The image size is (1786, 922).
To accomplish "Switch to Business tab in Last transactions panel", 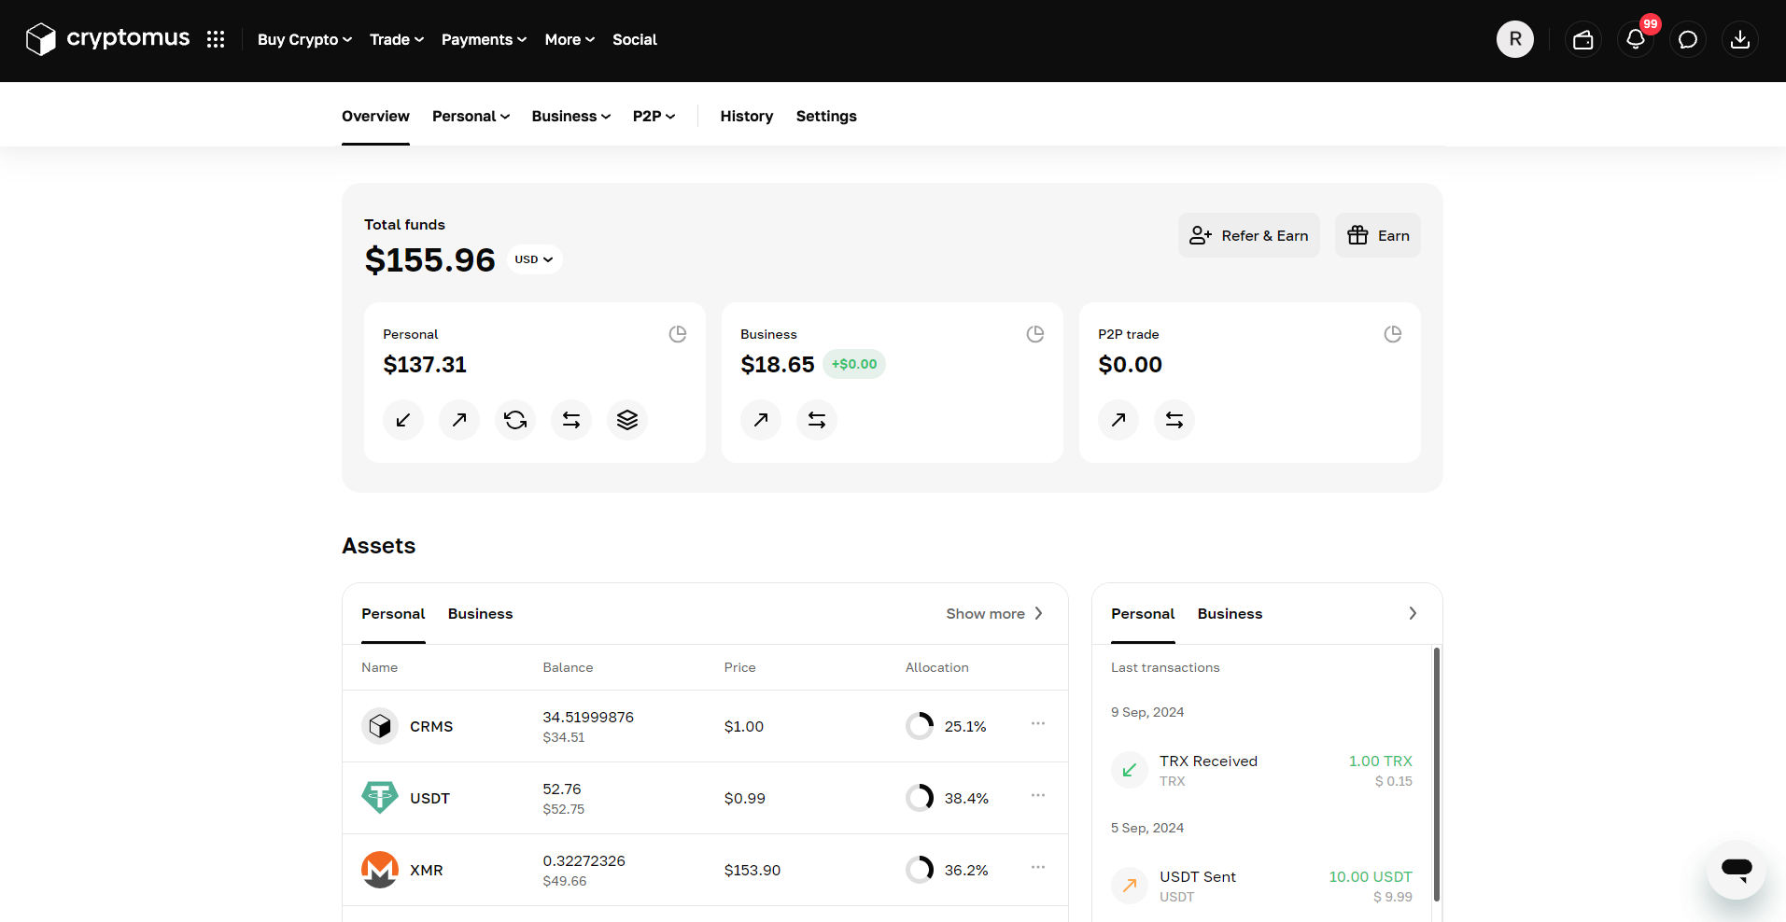I will tap(1229, 614).
